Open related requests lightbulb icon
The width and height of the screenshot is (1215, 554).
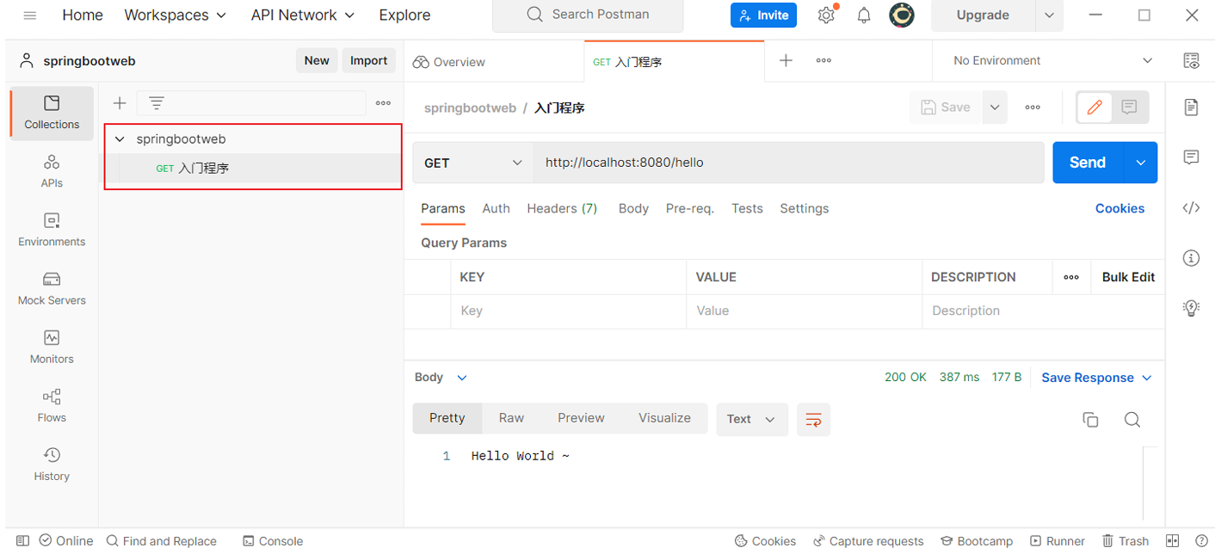tap(1191, 307)
